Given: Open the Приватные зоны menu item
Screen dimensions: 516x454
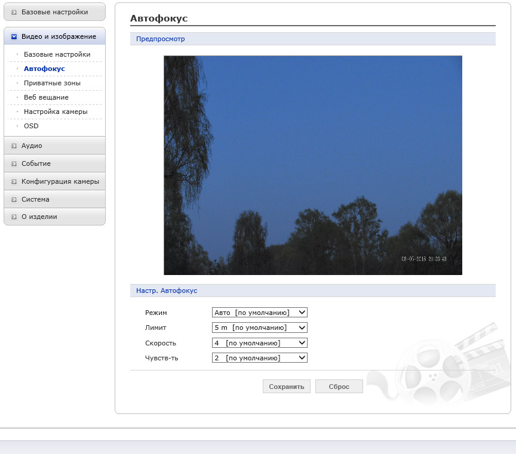Looking at the screenshot, I should pos(52,83).
